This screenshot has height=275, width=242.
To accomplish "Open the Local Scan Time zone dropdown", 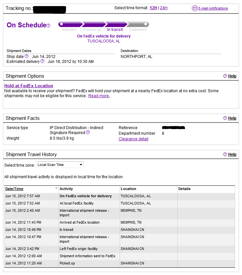I will click(x=60, y=165).
